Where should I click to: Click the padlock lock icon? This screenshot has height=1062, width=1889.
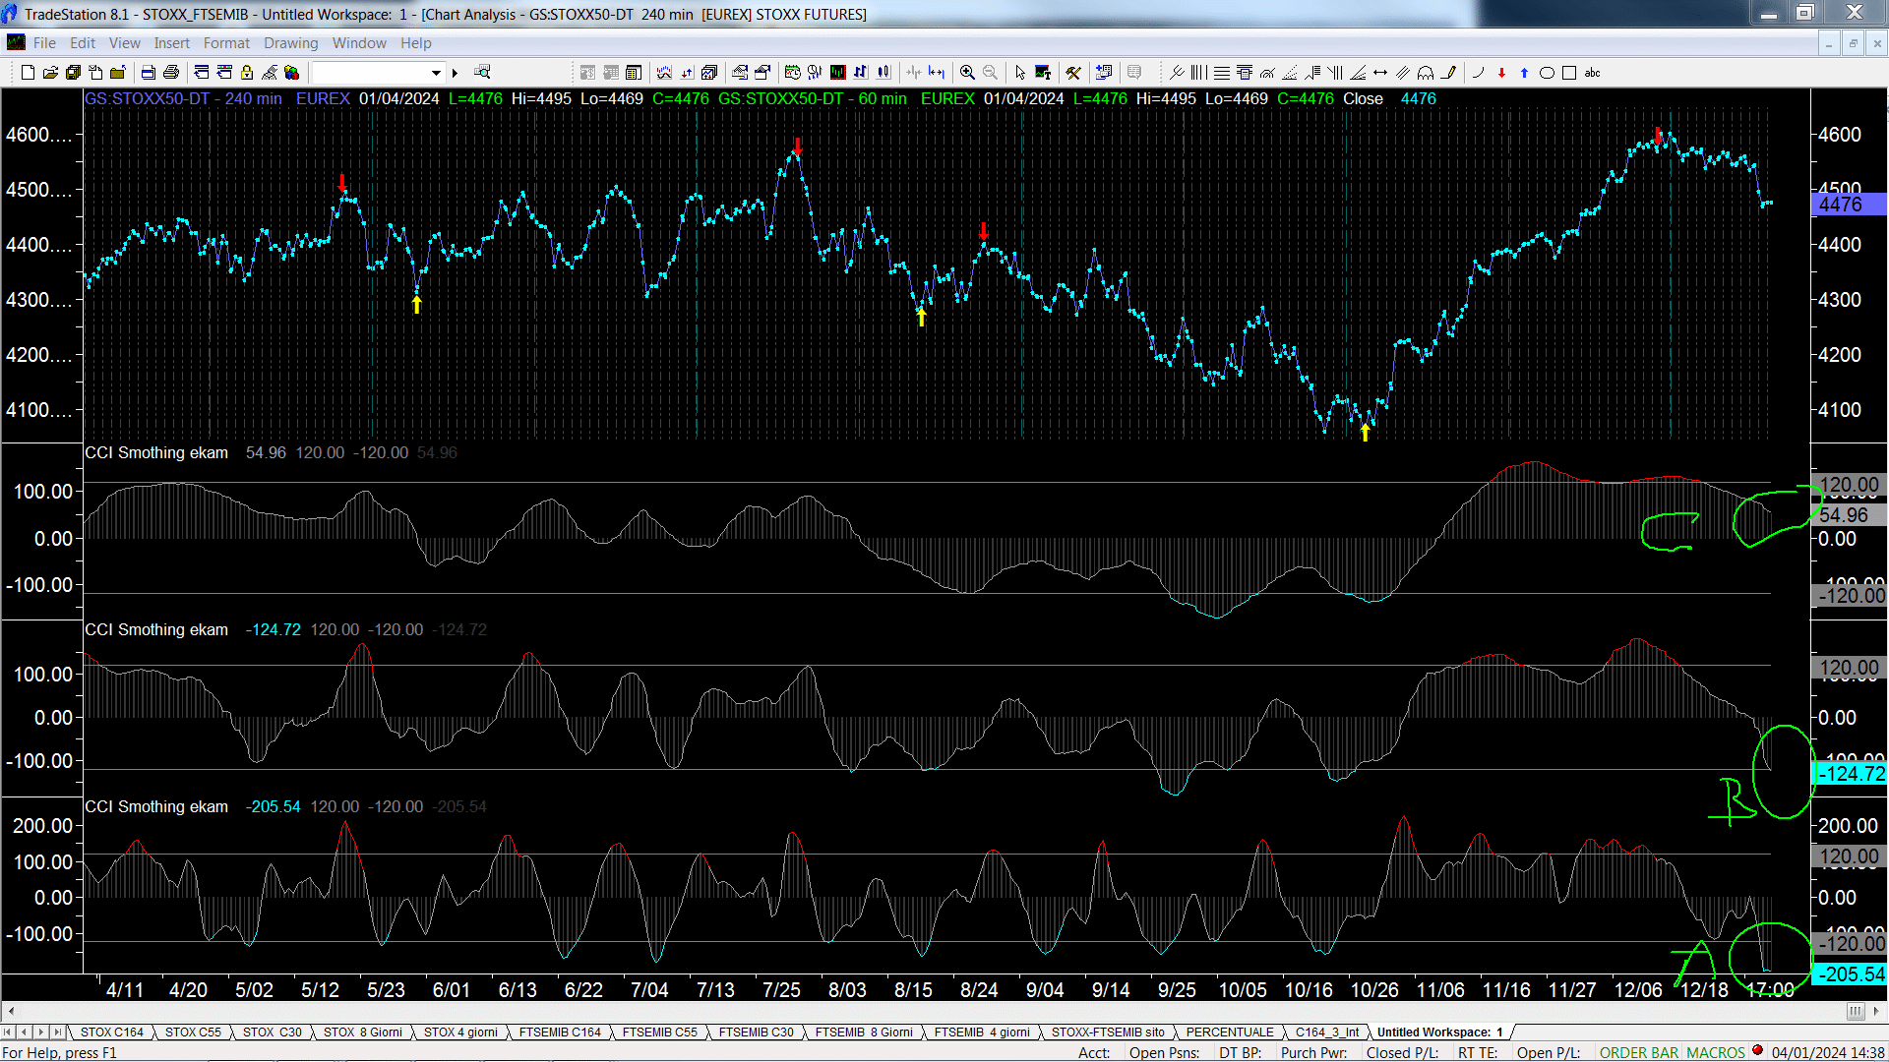pyautogui.click(x=247, y=72)
